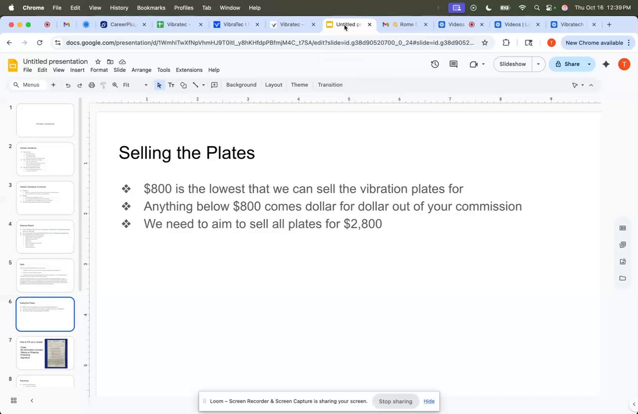The width and height of the screenshot is (638, 414).
Task: Hide the menus with caret
Action: pos(591,85)
